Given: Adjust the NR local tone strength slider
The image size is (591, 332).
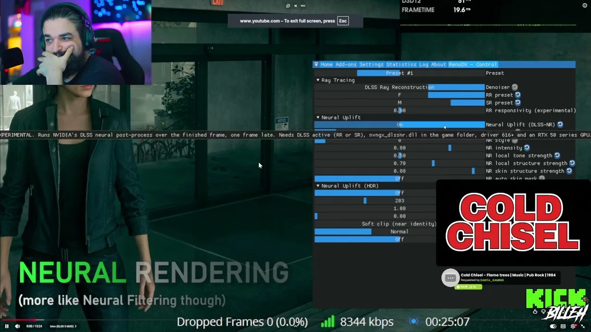Looking at the screenshot, I should click(399, 155).
